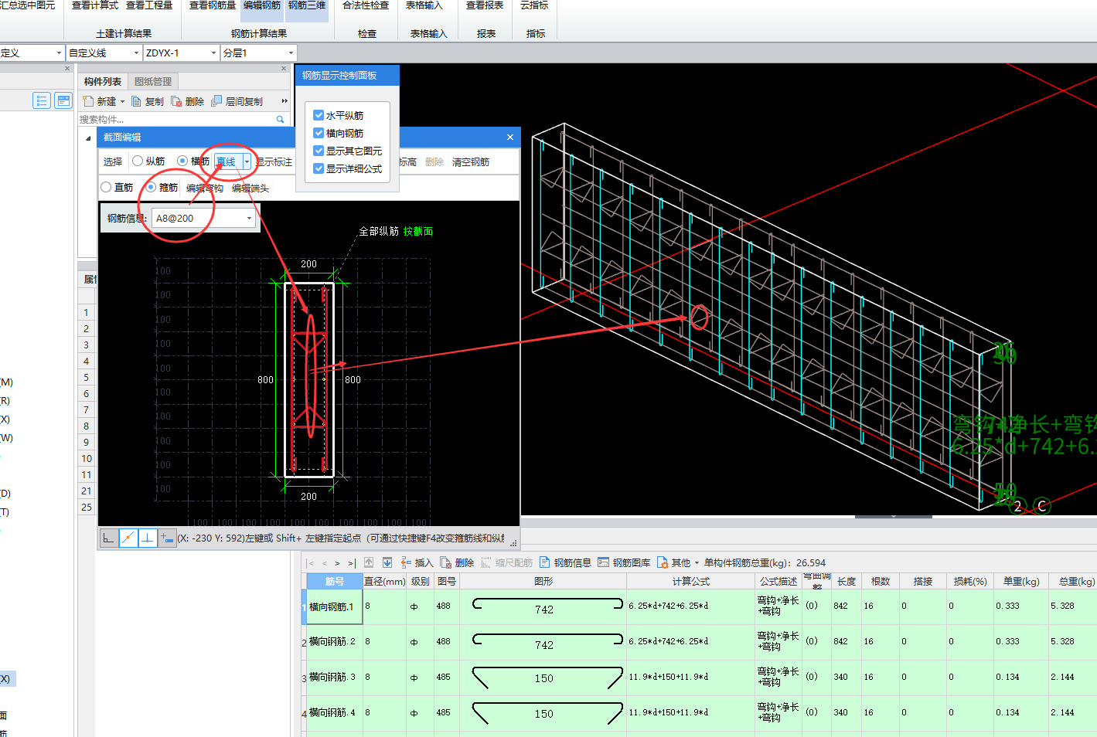Click the list view icon in left panel

point(42,100)
